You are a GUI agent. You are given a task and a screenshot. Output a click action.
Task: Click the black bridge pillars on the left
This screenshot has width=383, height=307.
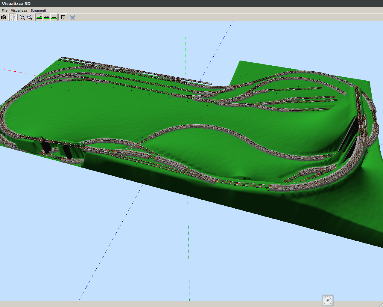click(46, 147)
